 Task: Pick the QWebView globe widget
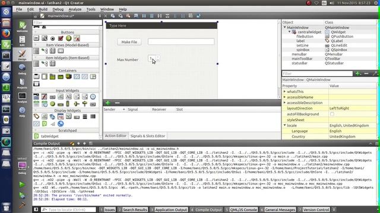pos(61,124)
